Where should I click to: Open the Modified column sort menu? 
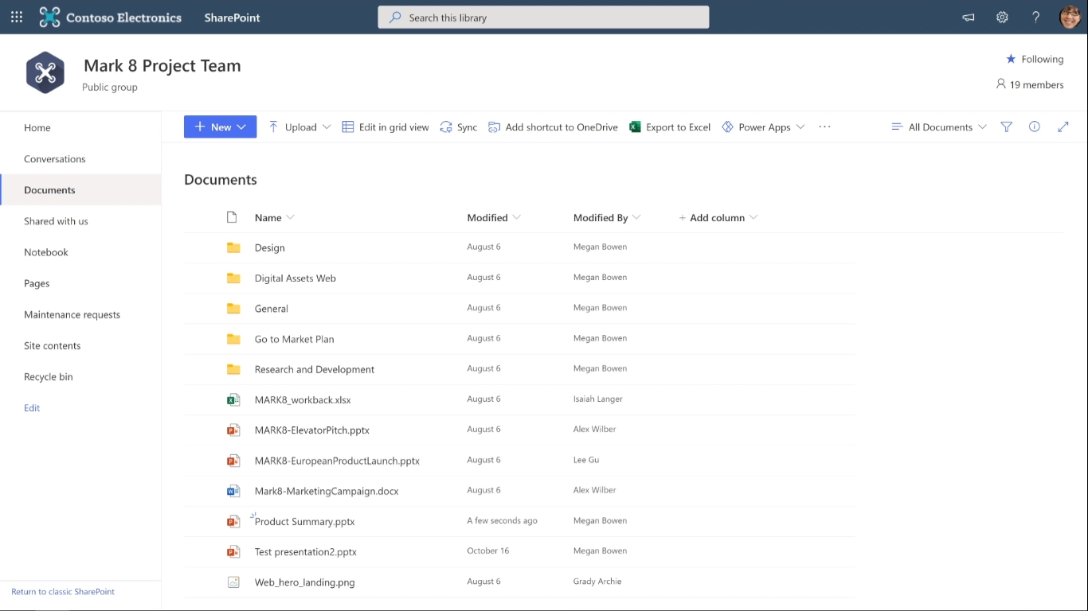tap(494, 217)
